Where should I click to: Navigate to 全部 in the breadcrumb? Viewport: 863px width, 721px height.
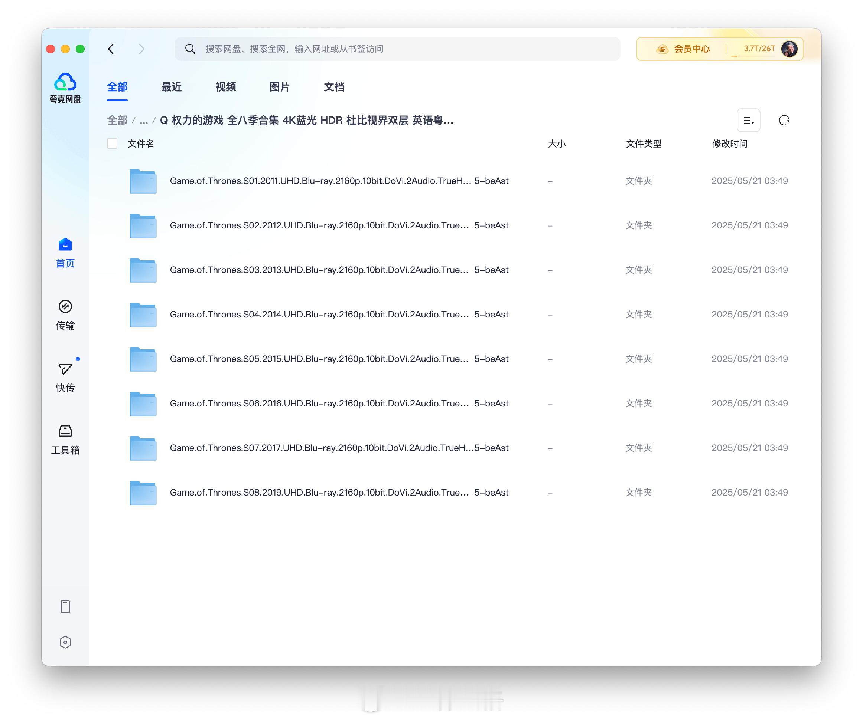click(x=117, y=120)
